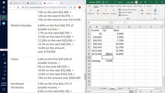The height and width of the screenshot is (93, 165).
Task: Switch to the TaxTips.ca browser tab
Action: 17,3
